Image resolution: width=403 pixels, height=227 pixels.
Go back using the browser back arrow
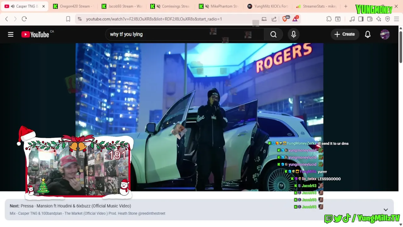7,19
